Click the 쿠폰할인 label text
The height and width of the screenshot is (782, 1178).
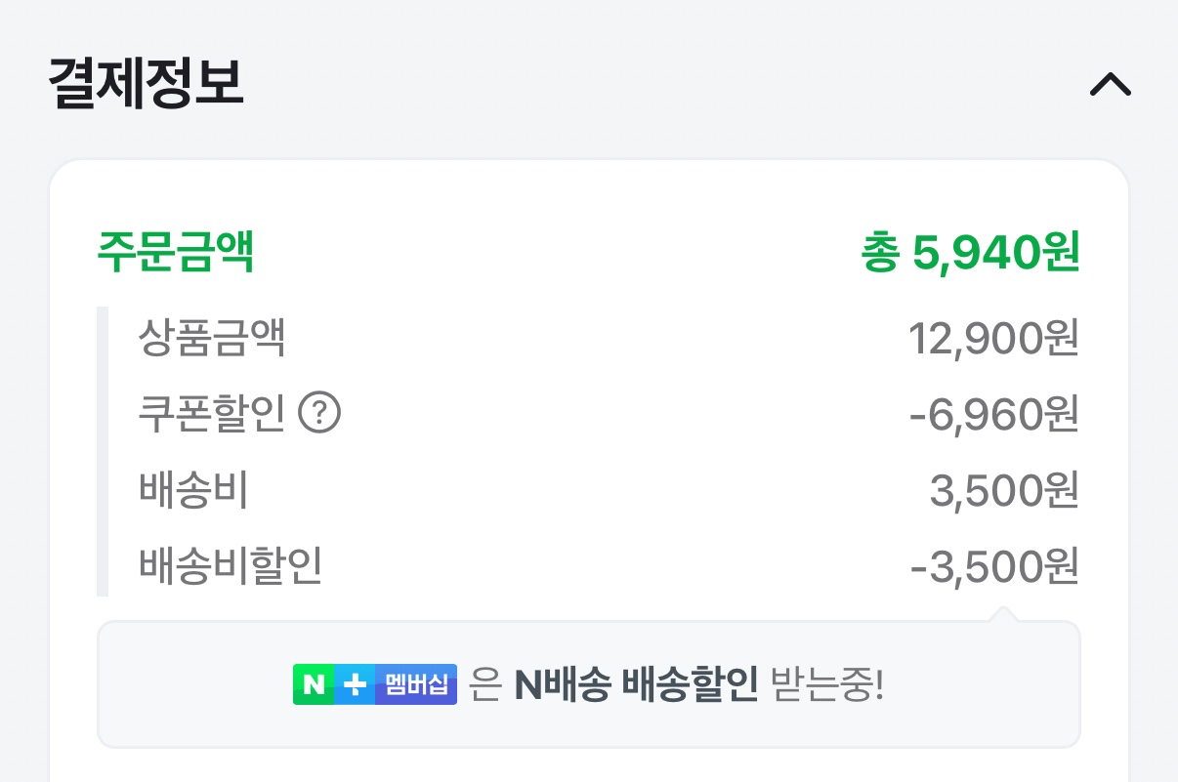(x=212, y=416)
